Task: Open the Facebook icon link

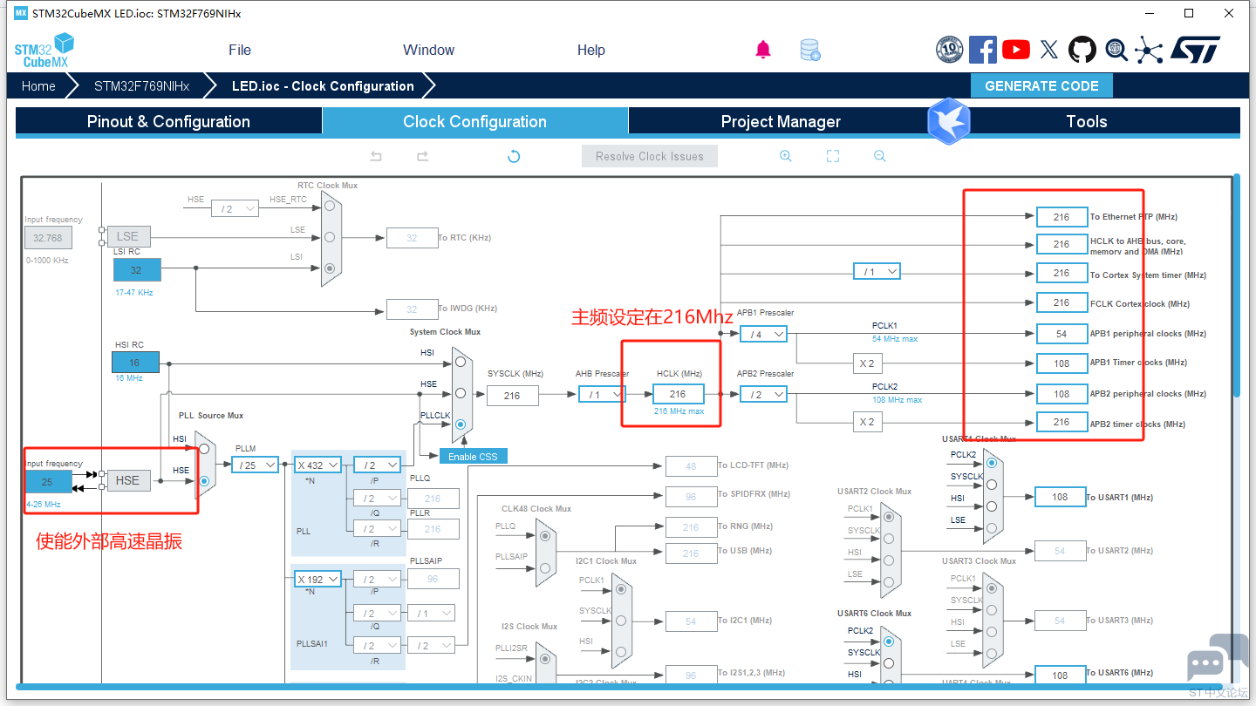Action: coord(983,50)
